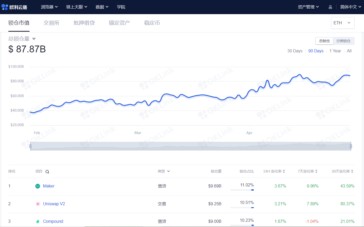Open the Maker project link
364x227 pixels.
point(49,186)
